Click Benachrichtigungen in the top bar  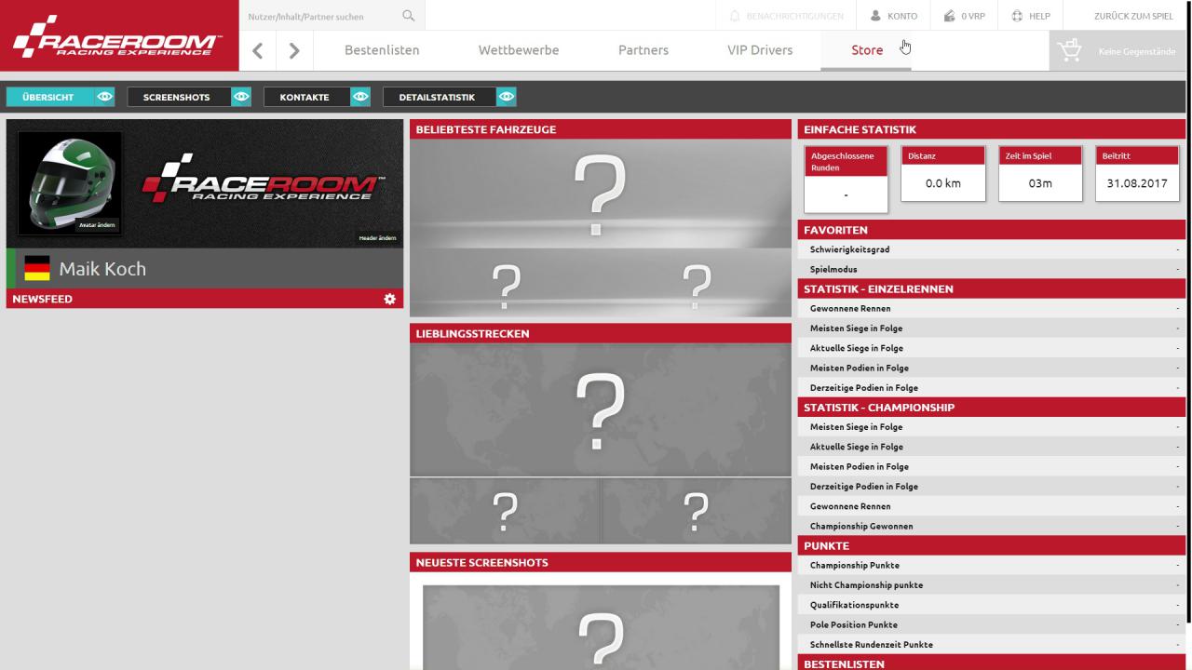point(794,16)
